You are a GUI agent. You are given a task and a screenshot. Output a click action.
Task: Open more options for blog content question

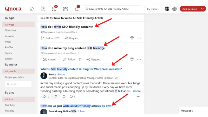pyautogui.click(x=139, y=59)
